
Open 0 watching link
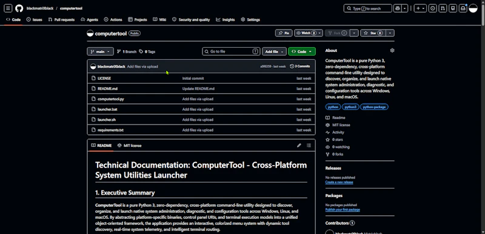pyautogui.click(x=338, y=147)
